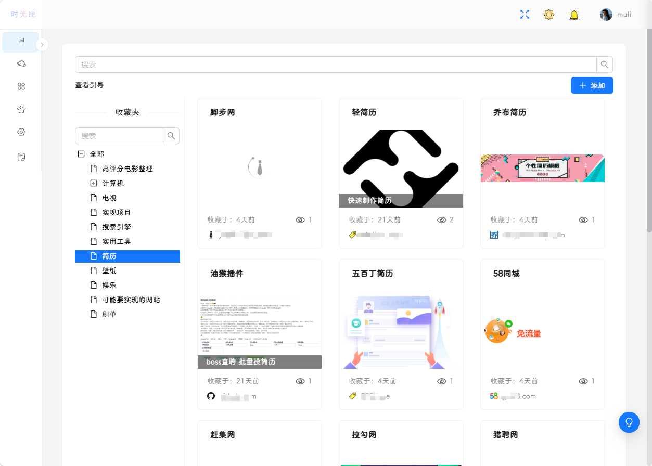Open the muli user avatar menu
Screen dimensions: 652x466
pos(606,15)
